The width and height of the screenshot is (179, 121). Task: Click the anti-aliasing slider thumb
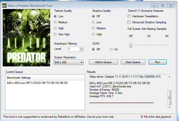131,45
